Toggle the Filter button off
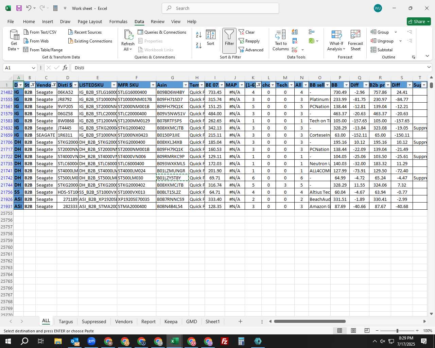Screen dimensions: 435x348 229,41
